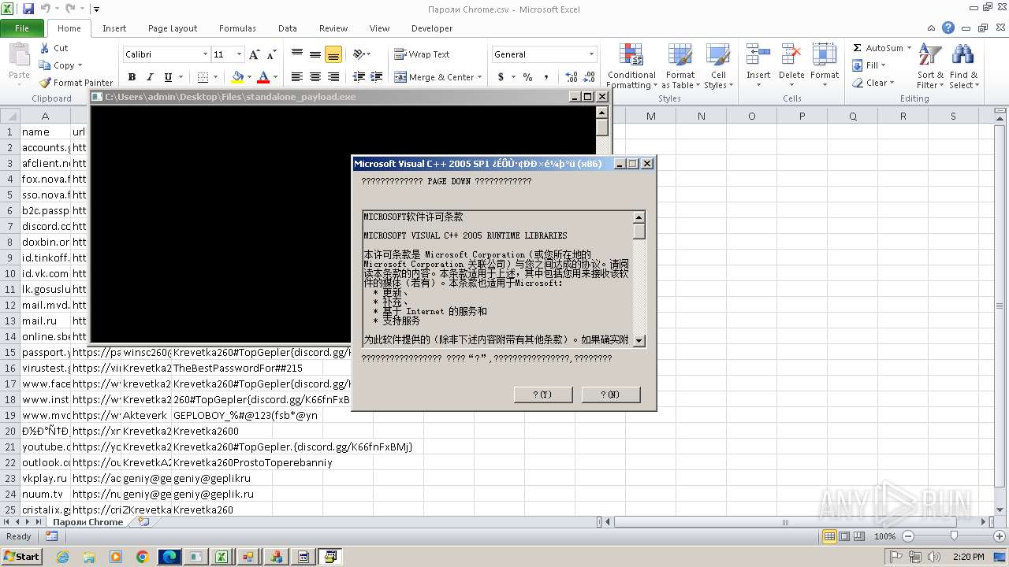Click the Font Color letter A icon

tap(262, 77)
